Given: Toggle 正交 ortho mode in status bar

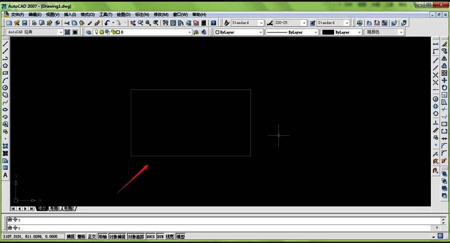Looking at the screenshot, I should point(92,237).
